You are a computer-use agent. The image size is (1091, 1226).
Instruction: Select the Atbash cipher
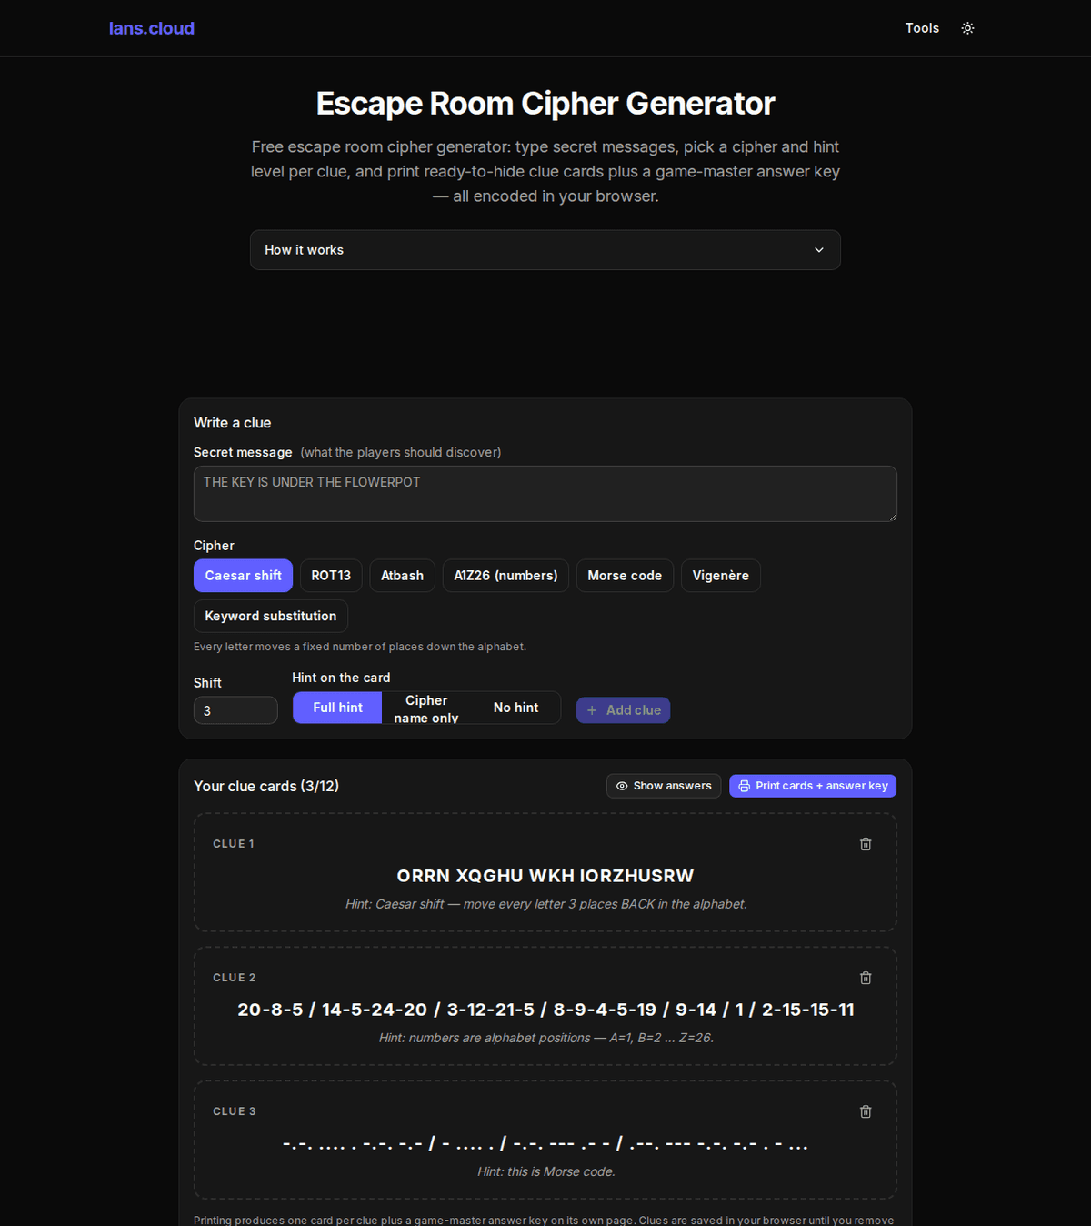pos(402,576)
